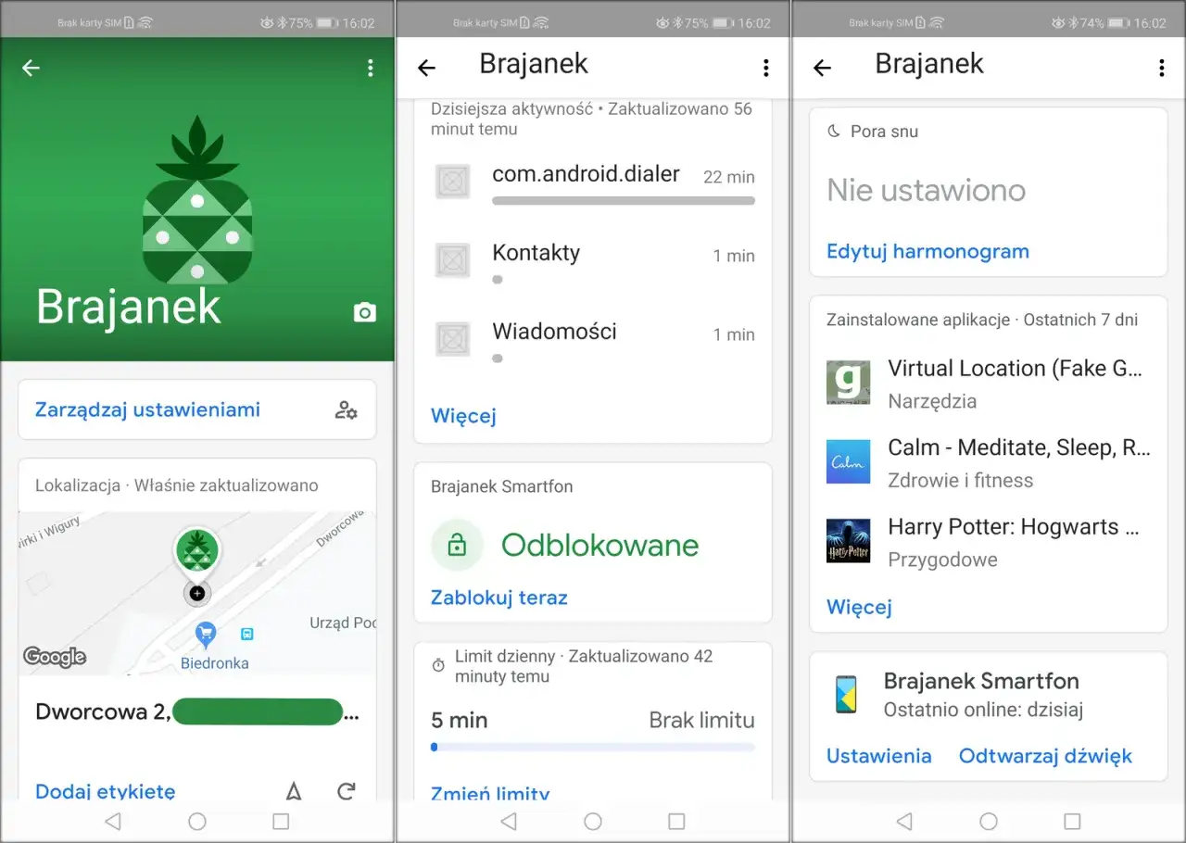Tap the bus stop icon on the map
Screen dimensions: 1186x843
247,635
